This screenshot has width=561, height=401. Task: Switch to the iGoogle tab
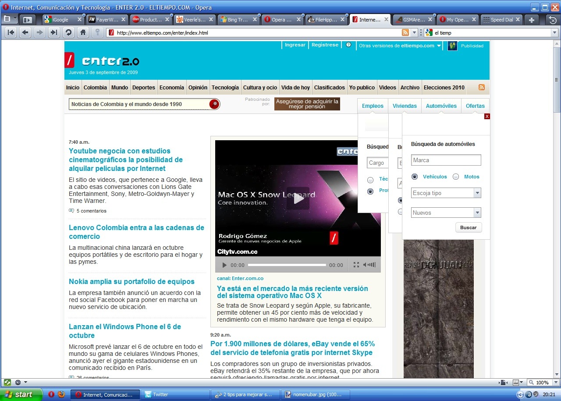[63, 20]
